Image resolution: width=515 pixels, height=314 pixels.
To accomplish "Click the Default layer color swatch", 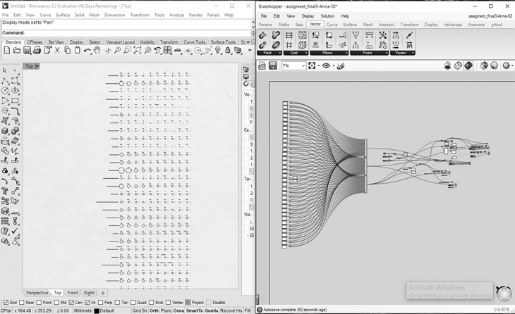I will 96,310.
